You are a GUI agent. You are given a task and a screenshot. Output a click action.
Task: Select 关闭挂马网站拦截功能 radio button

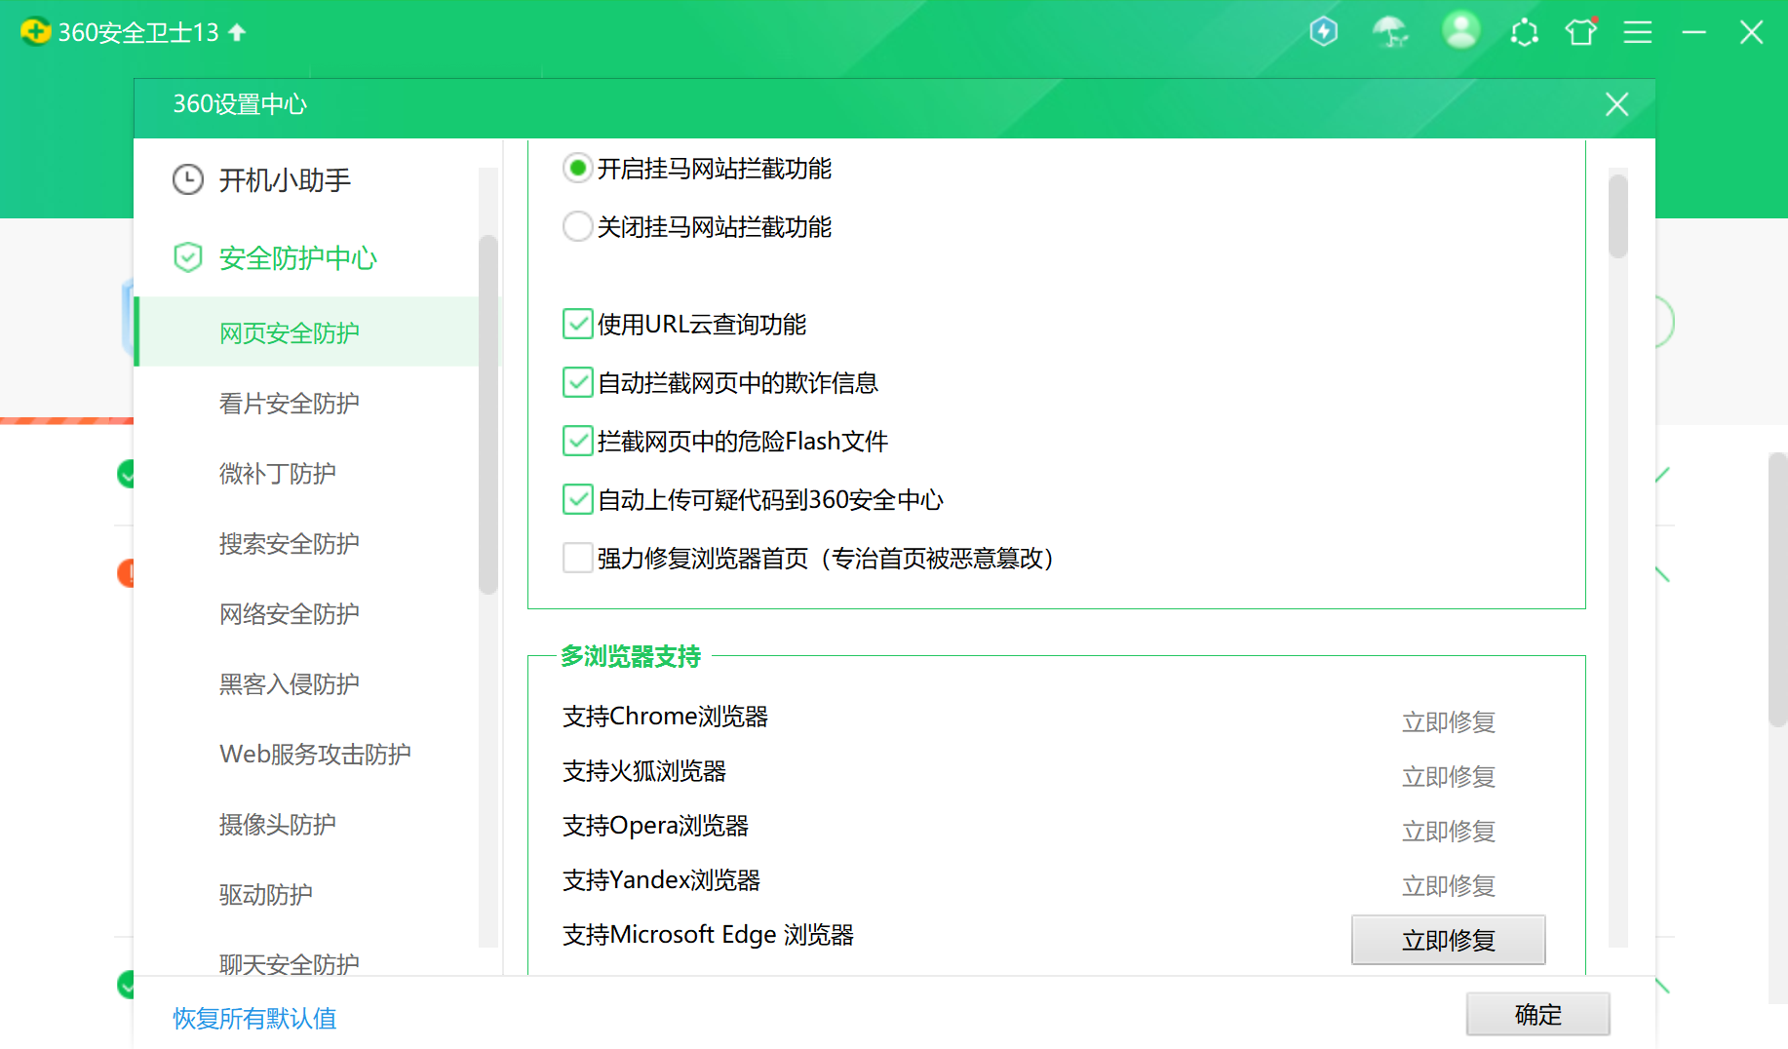[x=578, y=227]
